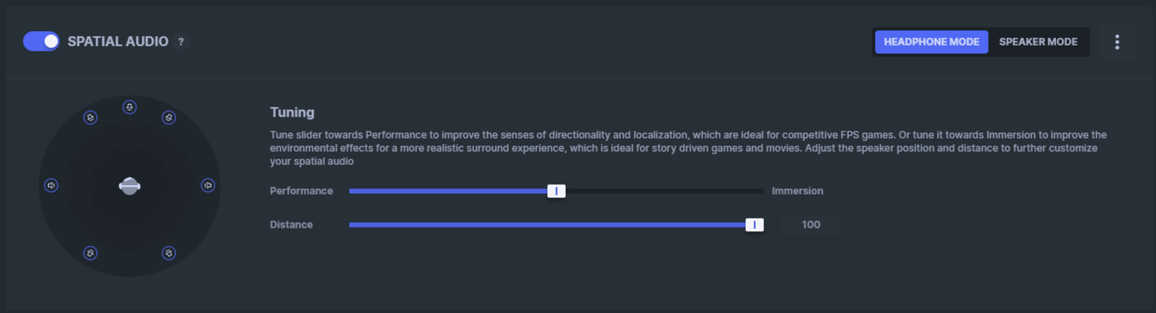Click the Spatial Audio help question mark

[x=181, y=42]
